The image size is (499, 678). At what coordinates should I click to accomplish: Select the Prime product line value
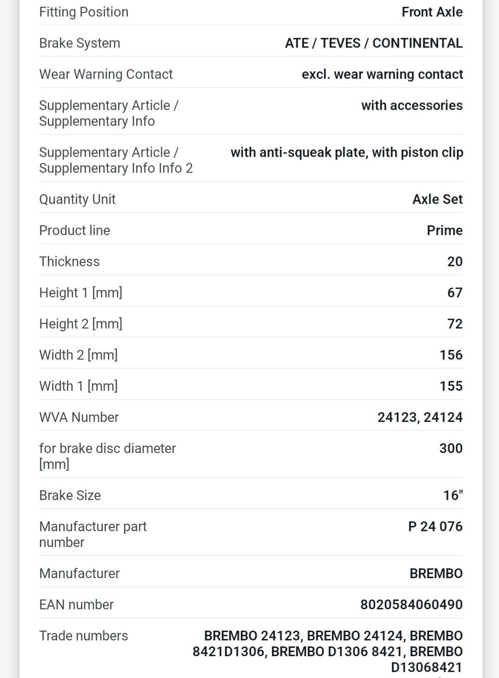[x=445, y=230]
